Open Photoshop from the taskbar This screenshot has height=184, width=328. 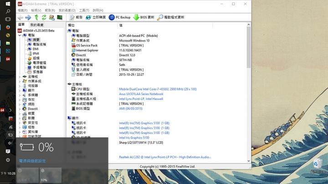(8, 51)
